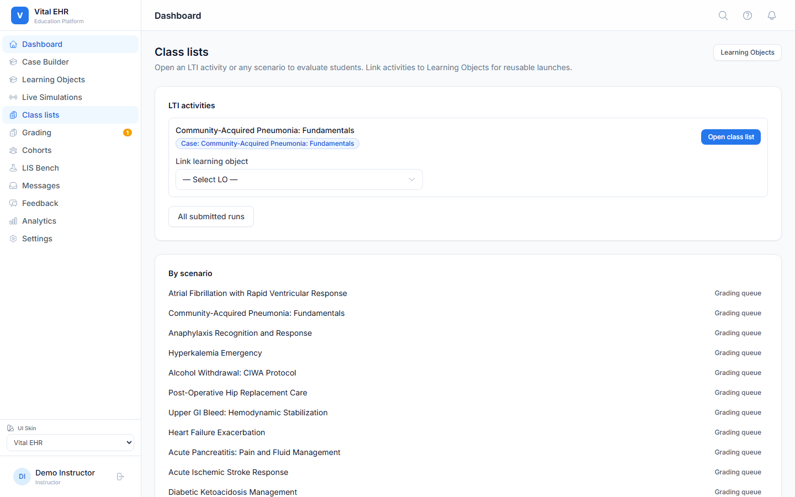Click the Analytics bar chart icon

click(x=13, y=221)
